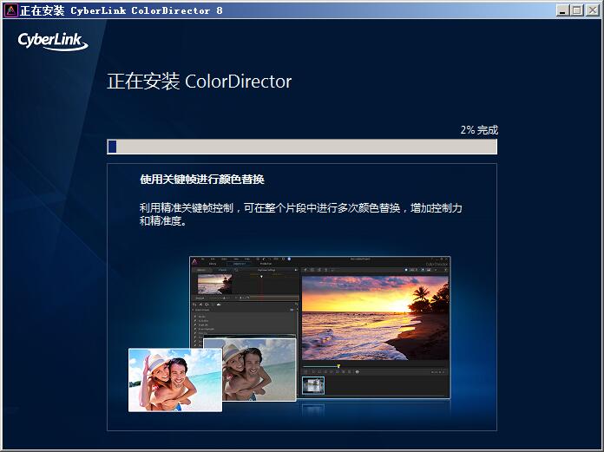Viewport: 604px width, 452px height.
Task: Click the keyframe description paragraph text
Action: pyautogui.click(x=301, y=214)
